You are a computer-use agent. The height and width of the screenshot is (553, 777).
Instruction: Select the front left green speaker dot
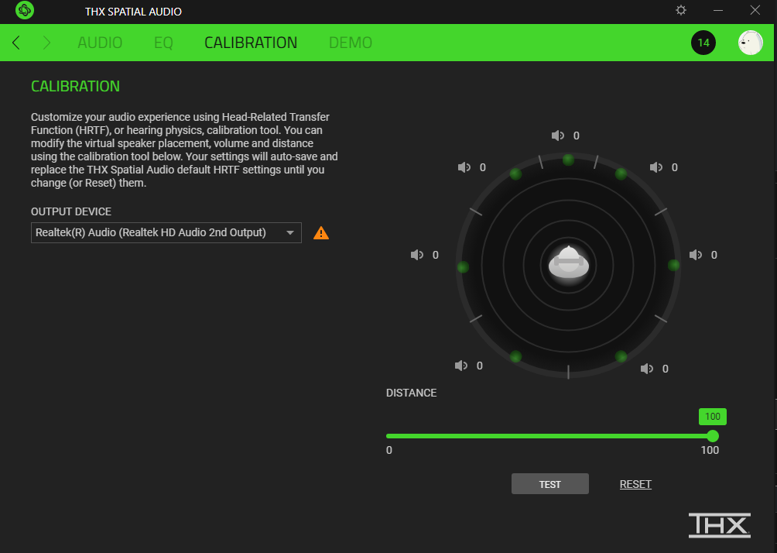pyautogui.click(x=515, y=174)
